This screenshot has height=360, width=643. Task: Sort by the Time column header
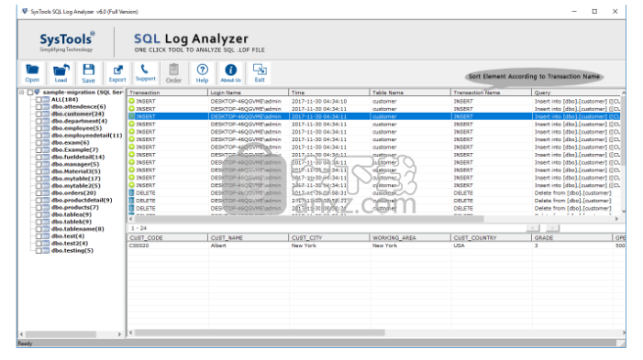(x=329, y=93)
